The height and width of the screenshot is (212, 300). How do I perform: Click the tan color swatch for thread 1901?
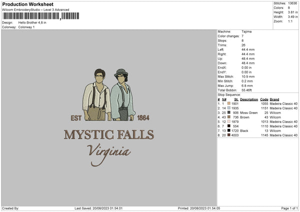[x=229, y=103]
